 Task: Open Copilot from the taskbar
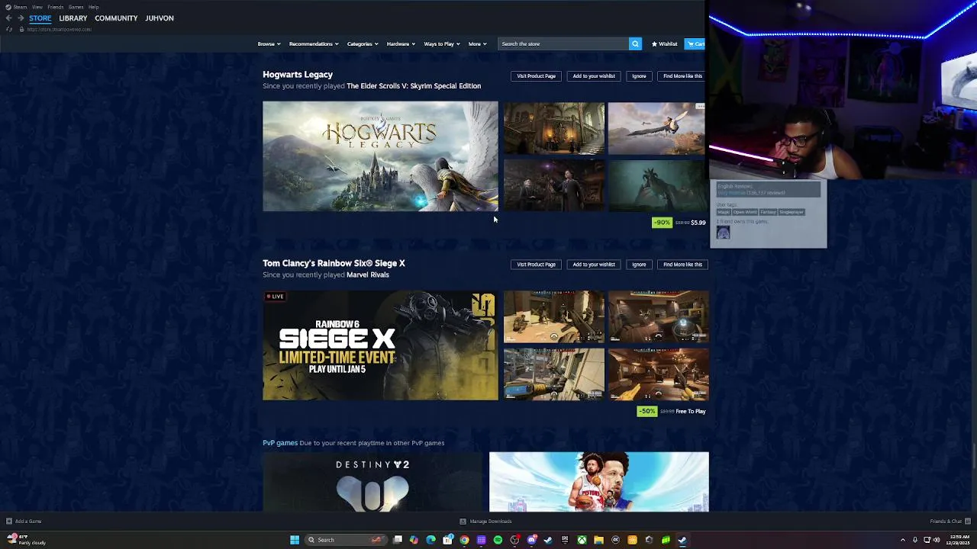coord(414,540)
